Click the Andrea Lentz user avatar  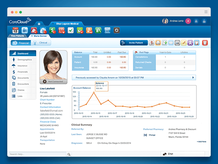(165, 21)
